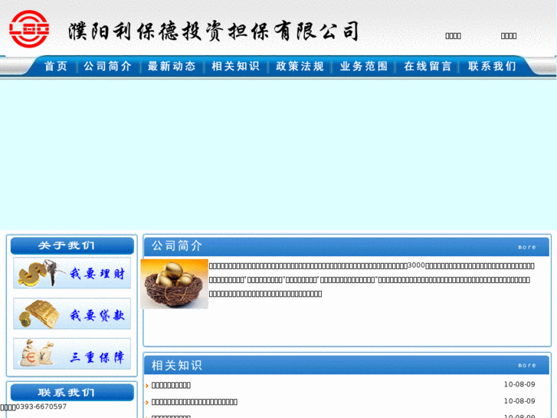Click the 公司简介 panel heading

177,246
